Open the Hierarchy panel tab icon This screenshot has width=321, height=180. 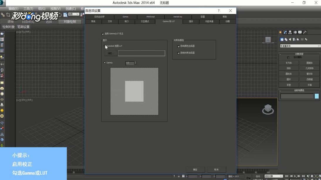(290, 32)
